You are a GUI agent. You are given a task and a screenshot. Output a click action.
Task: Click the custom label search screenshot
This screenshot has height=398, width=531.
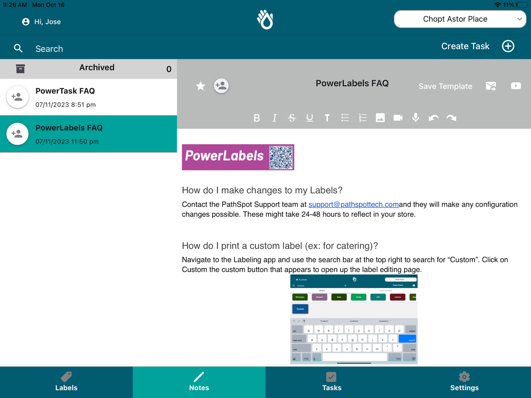tap(354, 319)
